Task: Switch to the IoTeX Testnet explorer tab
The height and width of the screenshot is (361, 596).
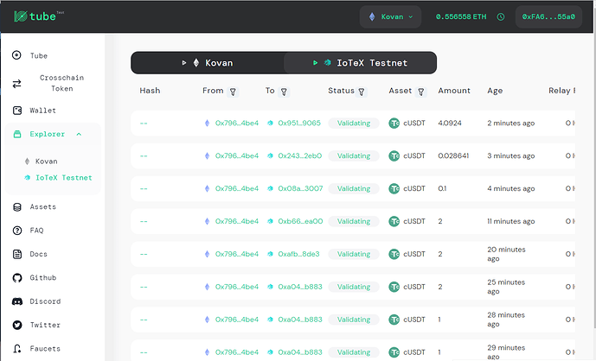Action: click(360, 63)
